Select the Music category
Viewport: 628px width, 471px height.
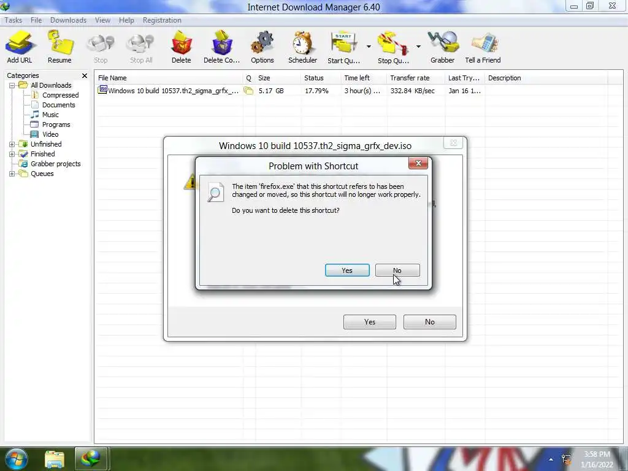point(50,115)
